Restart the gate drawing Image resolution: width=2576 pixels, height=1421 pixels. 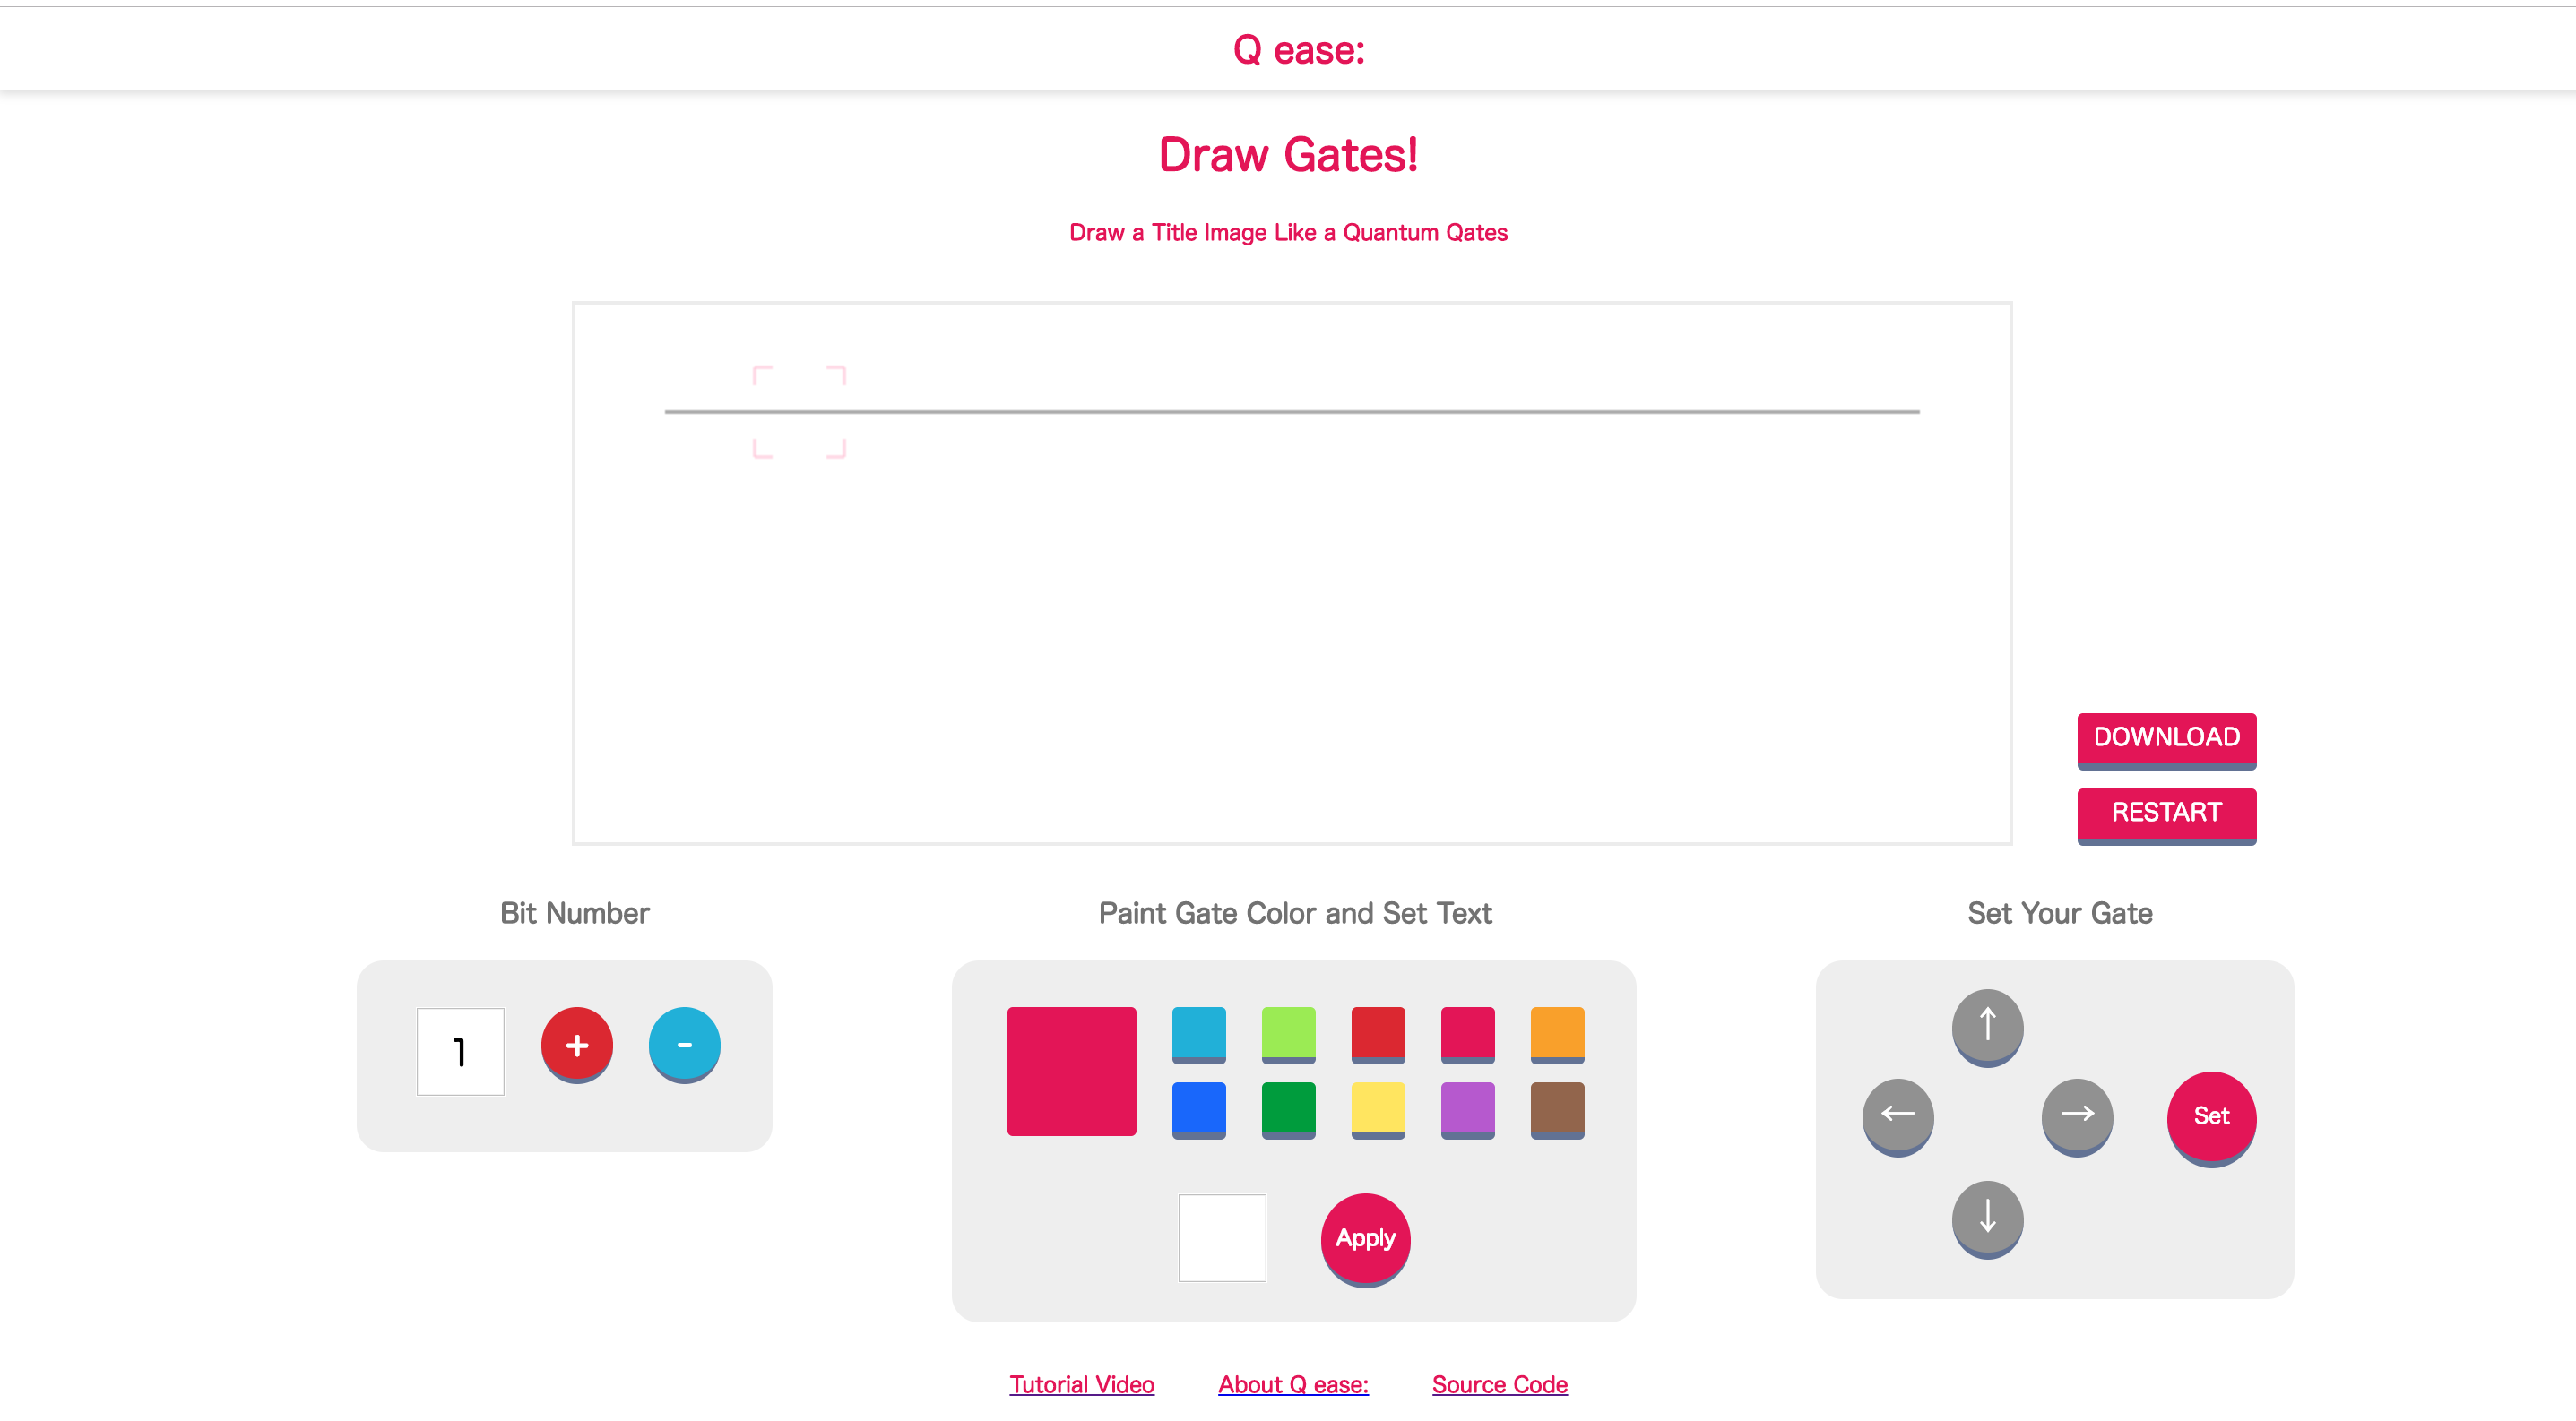pyautogui.click(x=2166, y=813)
